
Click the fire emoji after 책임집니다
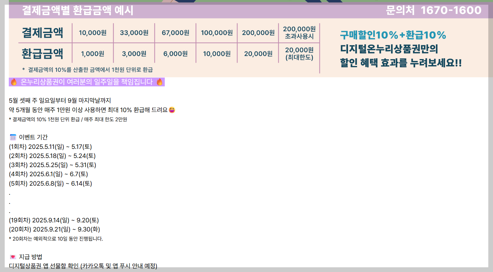point(159,82)
